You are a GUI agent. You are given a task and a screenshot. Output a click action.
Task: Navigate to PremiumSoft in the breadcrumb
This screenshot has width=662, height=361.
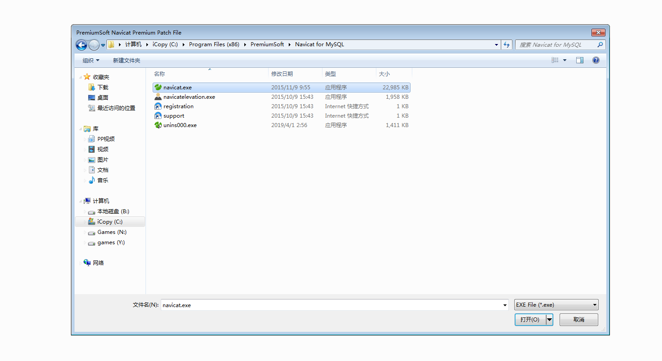(267, 44)
